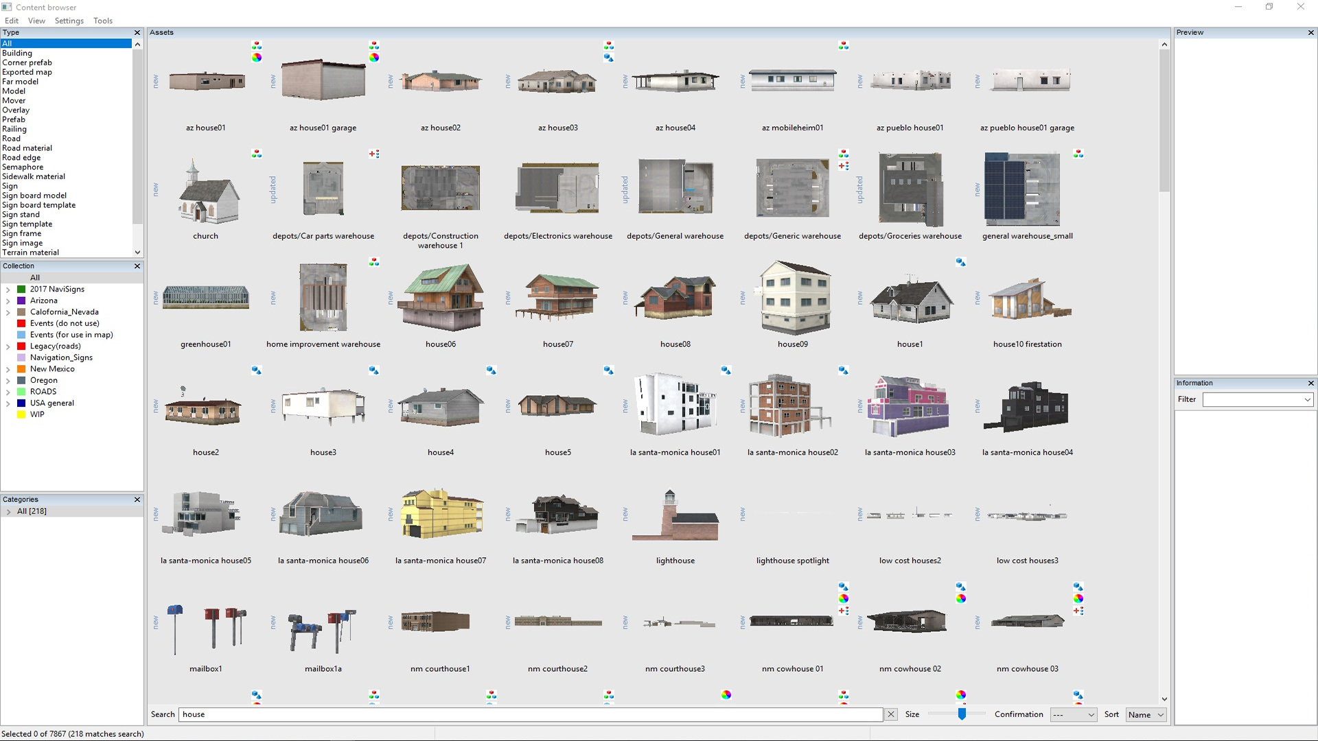
Task: Close the Information panel
Action: [x=1311, y=383]
